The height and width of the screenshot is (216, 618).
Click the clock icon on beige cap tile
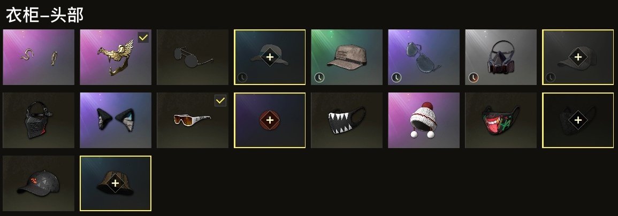[x=319, y=78]
